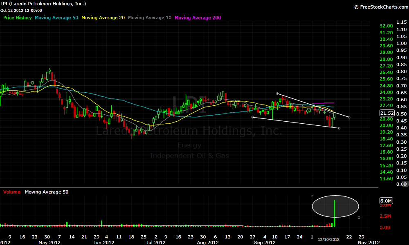The image size is (409, 245).
Task: Click the gray Moving Average 10 legend
Action: (150, 18)
